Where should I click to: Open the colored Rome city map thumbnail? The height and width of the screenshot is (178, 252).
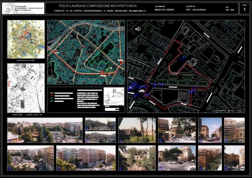pos(26,39)
